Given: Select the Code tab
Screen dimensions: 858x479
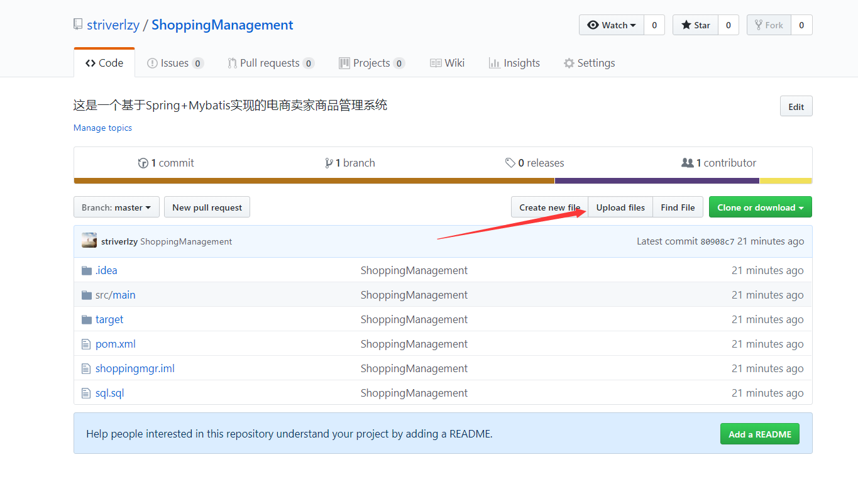Looking at the screenshot, I should coord(104,63).
